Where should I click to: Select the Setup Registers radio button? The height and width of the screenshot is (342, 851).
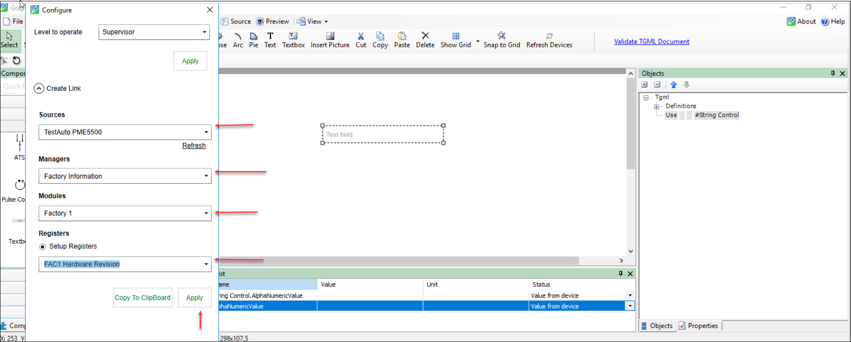[43, 247]
